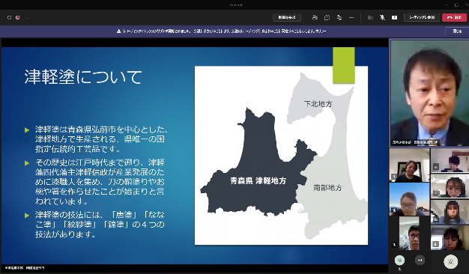Select the participant tile with black top and picture frame
This screenshot has width=469, height=274.
(x=409, y=165)
